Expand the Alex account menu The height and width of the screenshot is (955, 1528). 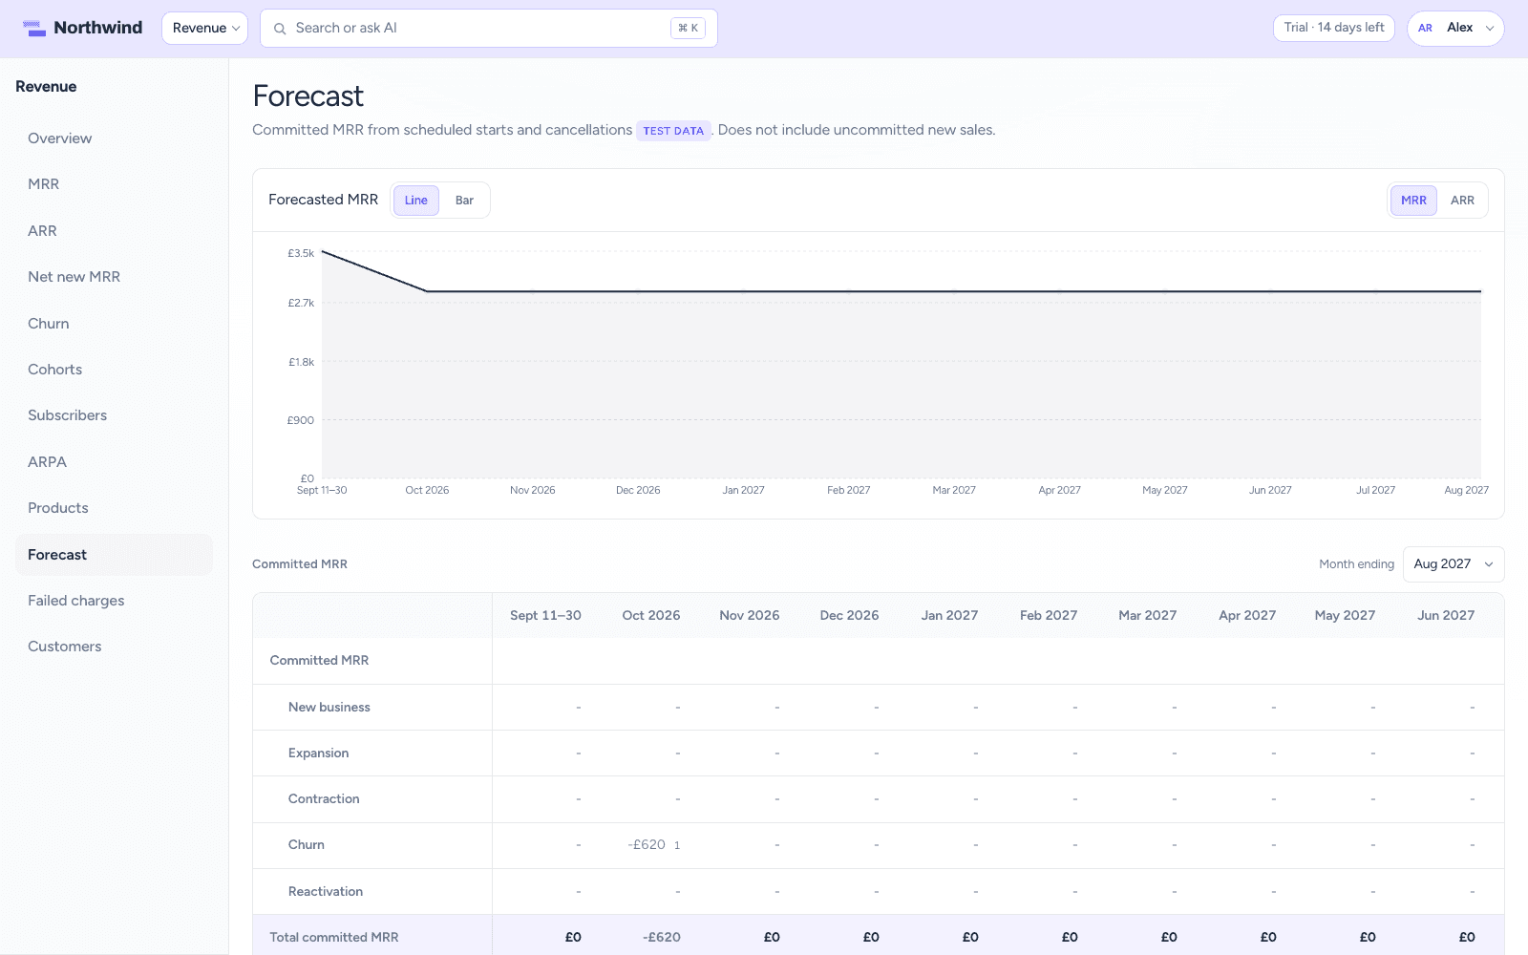(1455, 28)
